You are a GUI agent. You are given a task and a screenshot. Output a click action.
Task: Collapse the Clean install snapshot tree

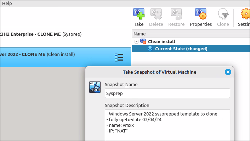tap(136, 42)
